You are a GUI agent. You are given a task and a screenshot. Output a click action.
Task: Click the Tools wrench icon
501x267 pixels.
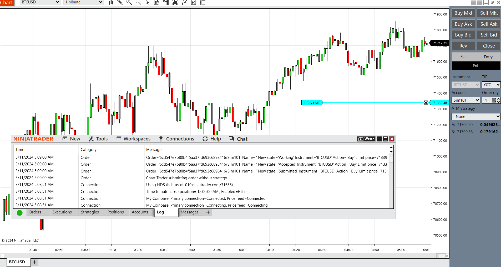91,139
